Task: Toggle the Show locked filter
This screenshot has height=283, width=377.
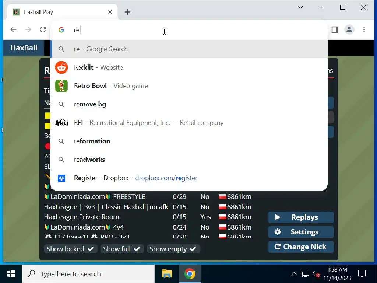Action: click(x=70, y=249)
